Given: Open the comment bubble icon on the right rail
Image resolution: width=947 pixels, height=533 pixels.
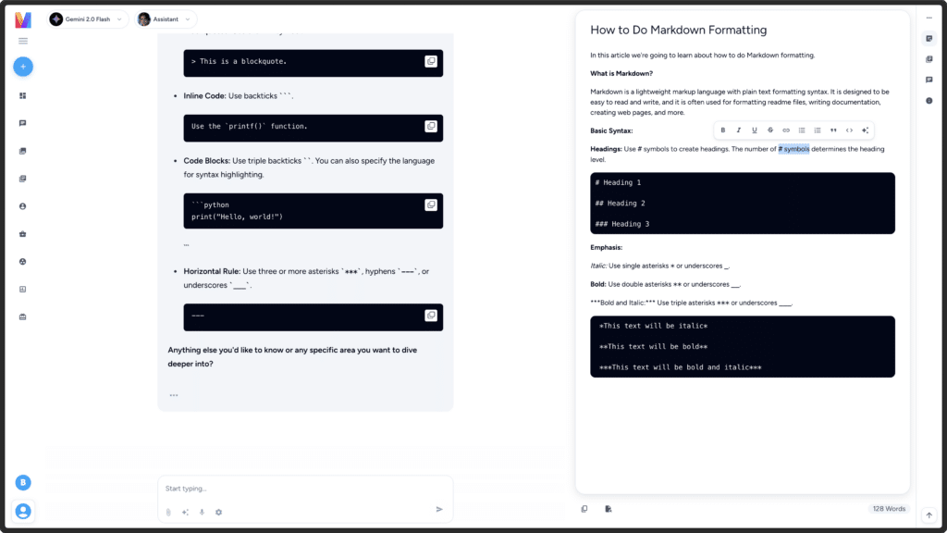Looking at the screenshot, I should coord(929,80).
